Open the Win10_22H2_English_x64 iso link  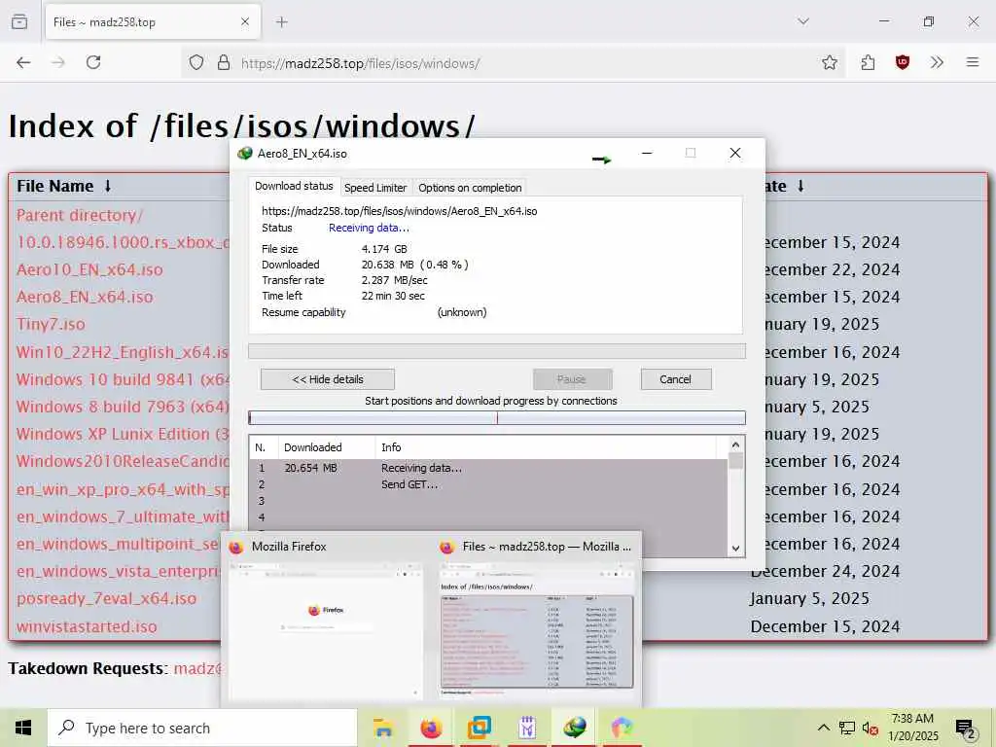tap(123, 352)
